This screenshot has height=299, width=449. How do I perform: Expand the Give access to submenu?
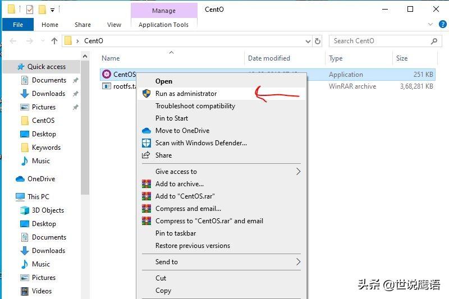pyautogui.click(x=298, y=172)
